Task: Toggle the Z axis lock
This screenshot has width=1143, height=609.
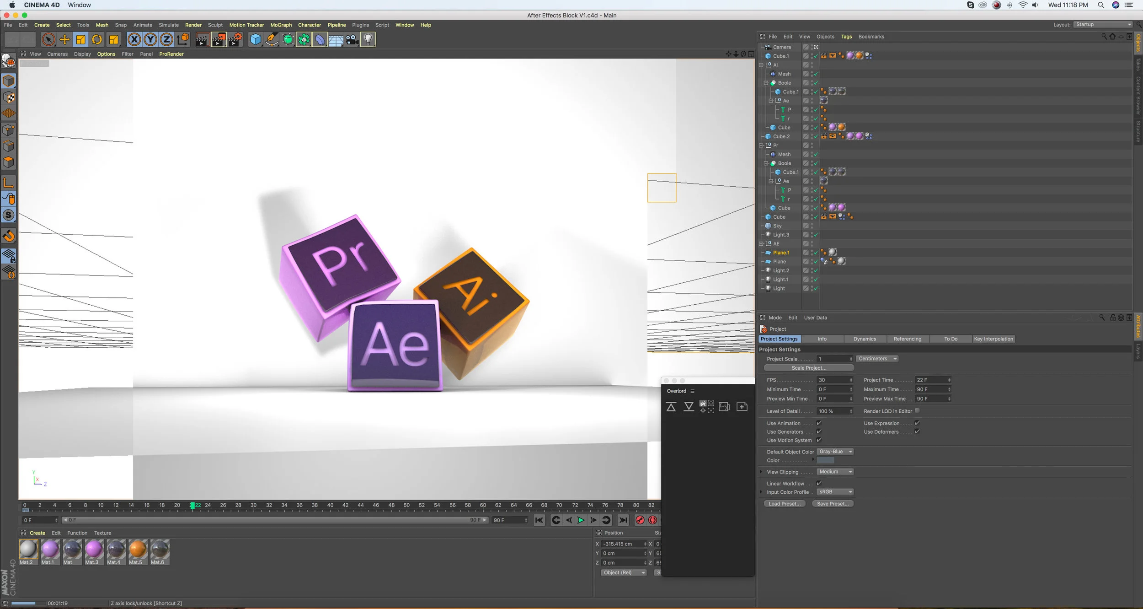Action: 166,40
